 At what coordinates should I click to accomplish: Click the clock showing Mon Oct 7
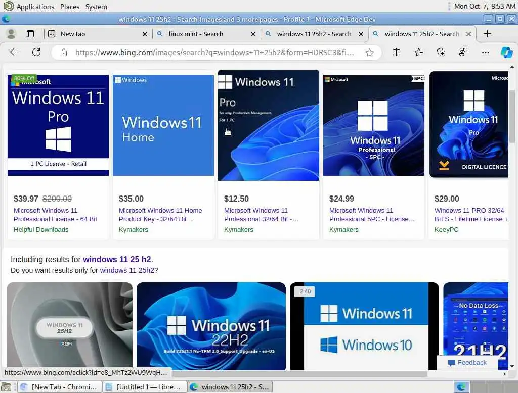pos(484,6)
